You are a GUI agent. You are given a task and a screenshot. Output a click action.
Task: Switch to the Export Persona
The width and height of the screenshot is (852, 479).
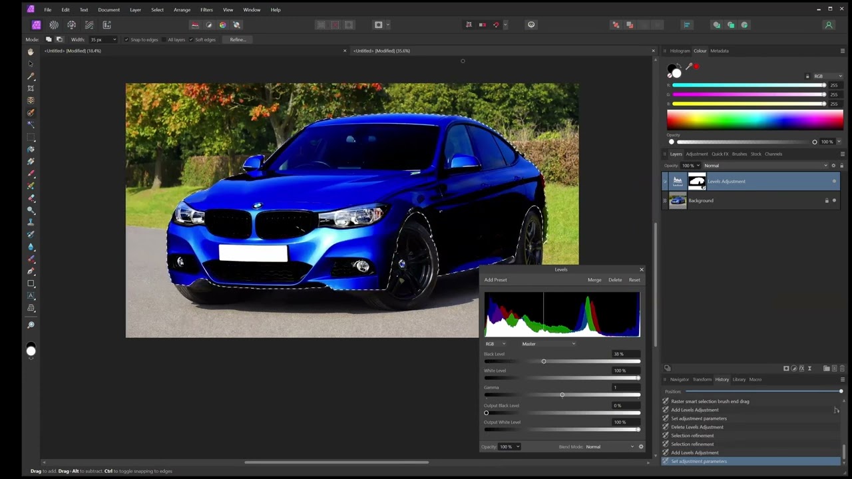point(106,25)
